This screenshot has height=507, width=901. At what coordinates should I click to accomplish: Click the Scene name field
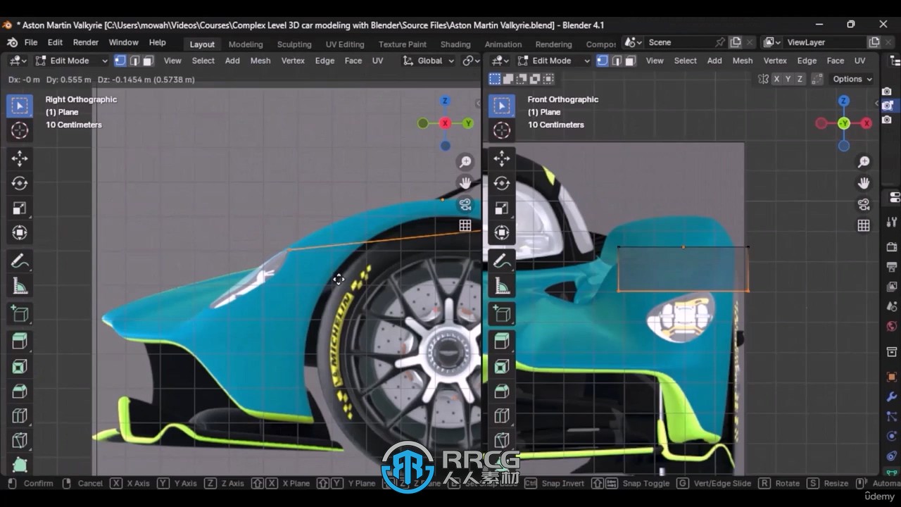tap(678, 42)
